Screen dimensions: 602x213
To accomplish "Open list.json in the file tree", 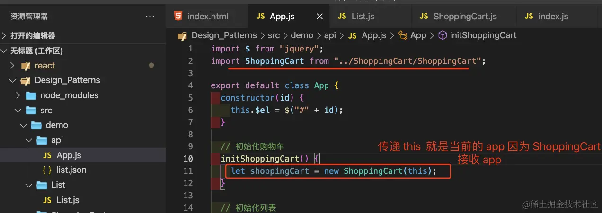I will point(71,170).
